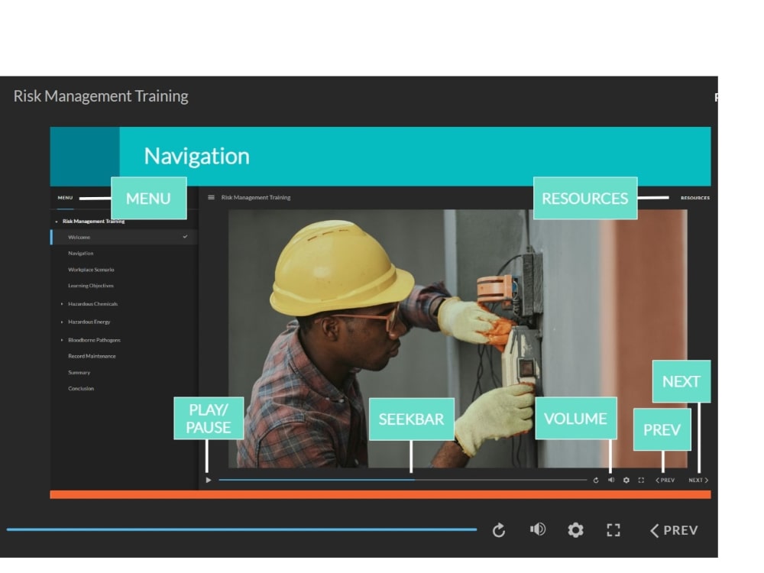Open the main player's volume control
The height and width of the screenshot is (573, 764).
pyautogui.click(x=537, y=529)
